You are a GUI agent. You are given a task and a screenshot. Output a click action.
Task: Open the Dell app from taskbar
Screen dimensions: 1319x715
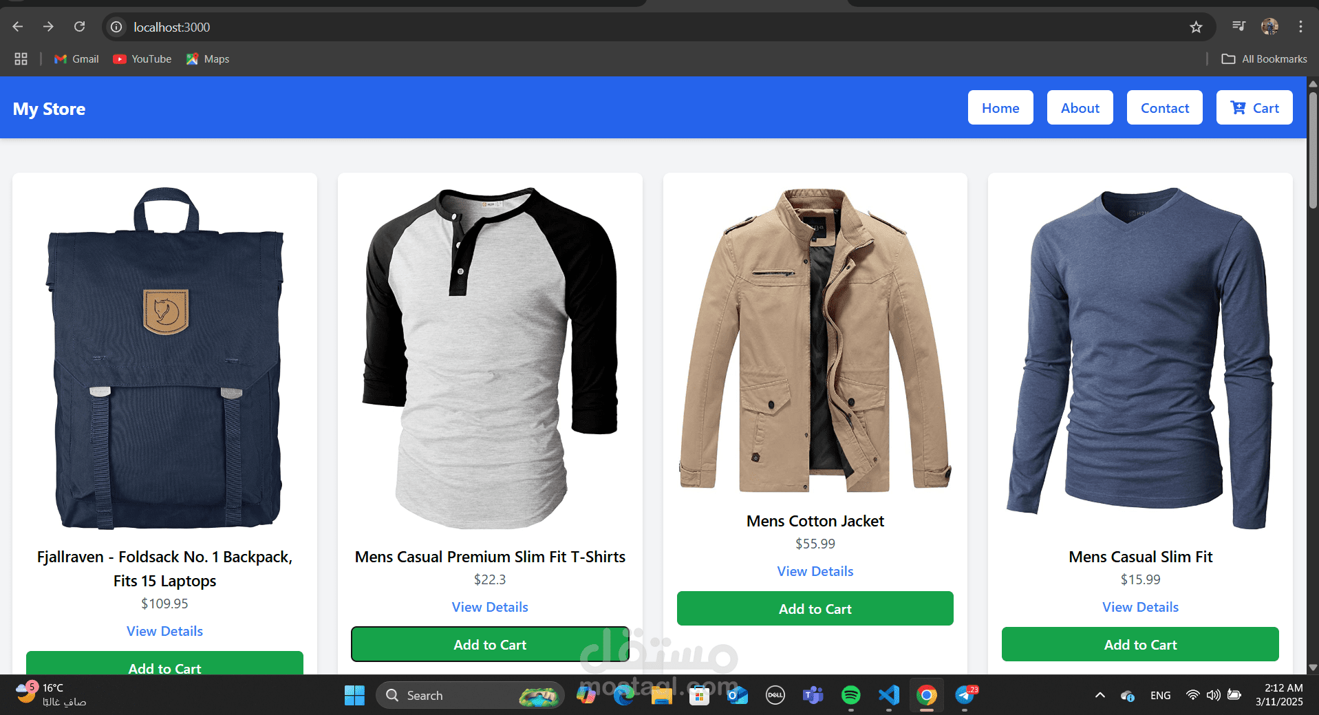(x=775, y=695)
